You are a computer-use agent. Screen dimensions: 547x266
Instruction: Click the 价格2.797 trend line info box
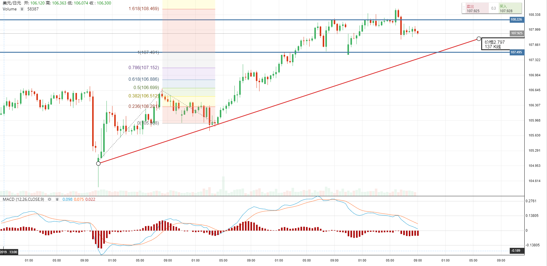pyautogui.click(x=495, y=44)
